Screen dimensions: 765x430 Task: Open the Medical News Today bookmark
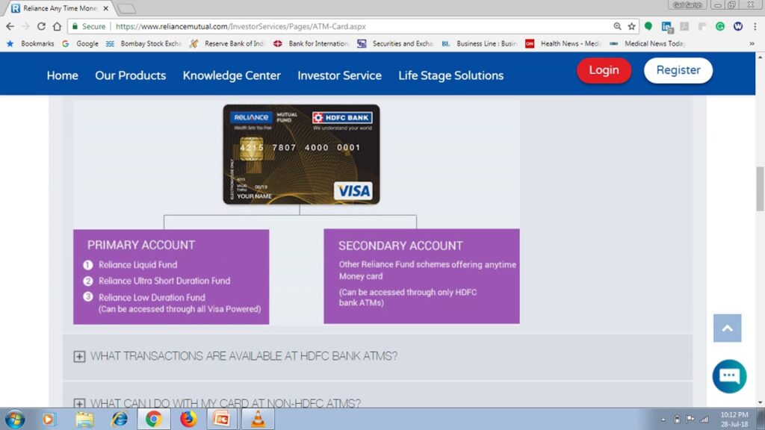647,44
